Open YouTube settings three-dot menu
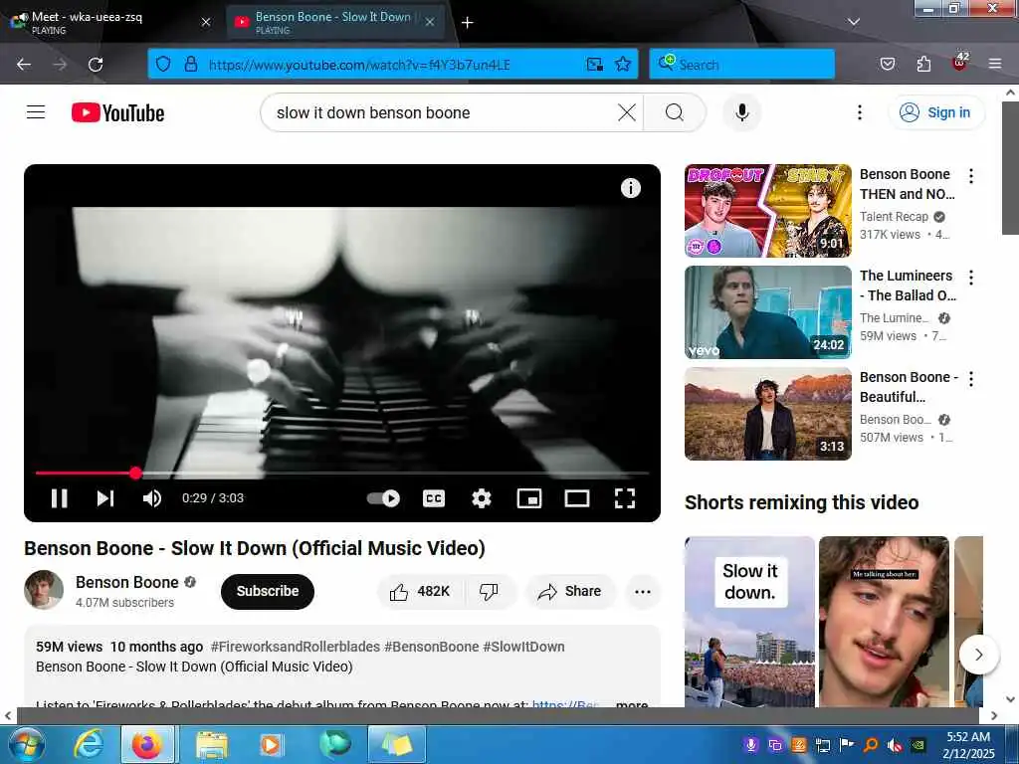The image size is (1019, 764). tap(859, 112)
